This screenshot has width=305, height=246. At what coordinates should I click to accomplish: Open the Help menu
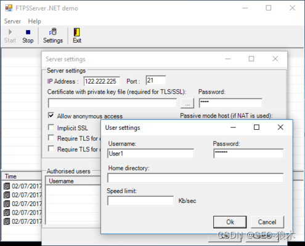35,21
